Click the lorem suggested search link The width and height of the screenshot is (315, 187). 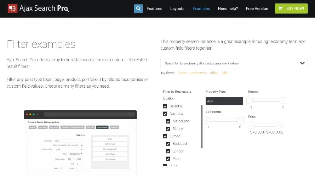click(x=183, y=73)
